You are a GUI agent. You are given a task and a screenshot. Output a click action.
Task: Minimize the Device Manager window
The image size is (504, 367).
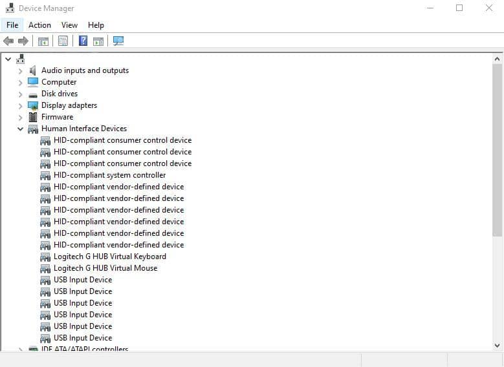coord(430,8)
